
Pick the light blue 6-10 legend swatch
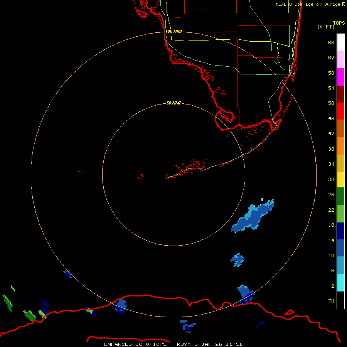pos(340,265)
